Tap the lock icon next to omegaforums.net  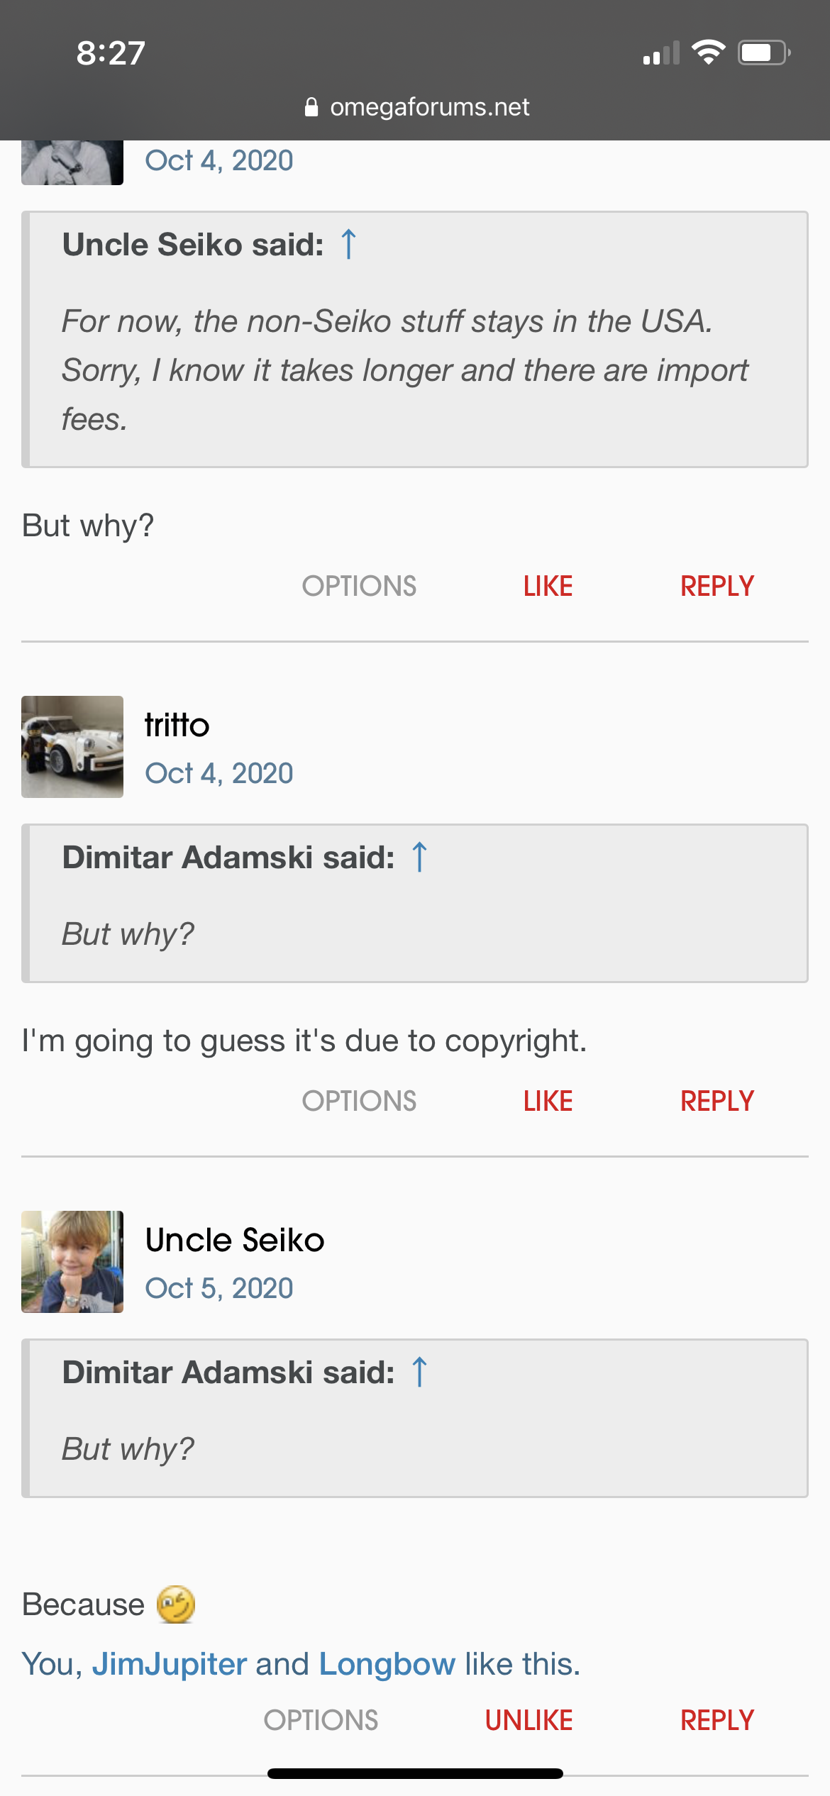(x=311, y=107)
